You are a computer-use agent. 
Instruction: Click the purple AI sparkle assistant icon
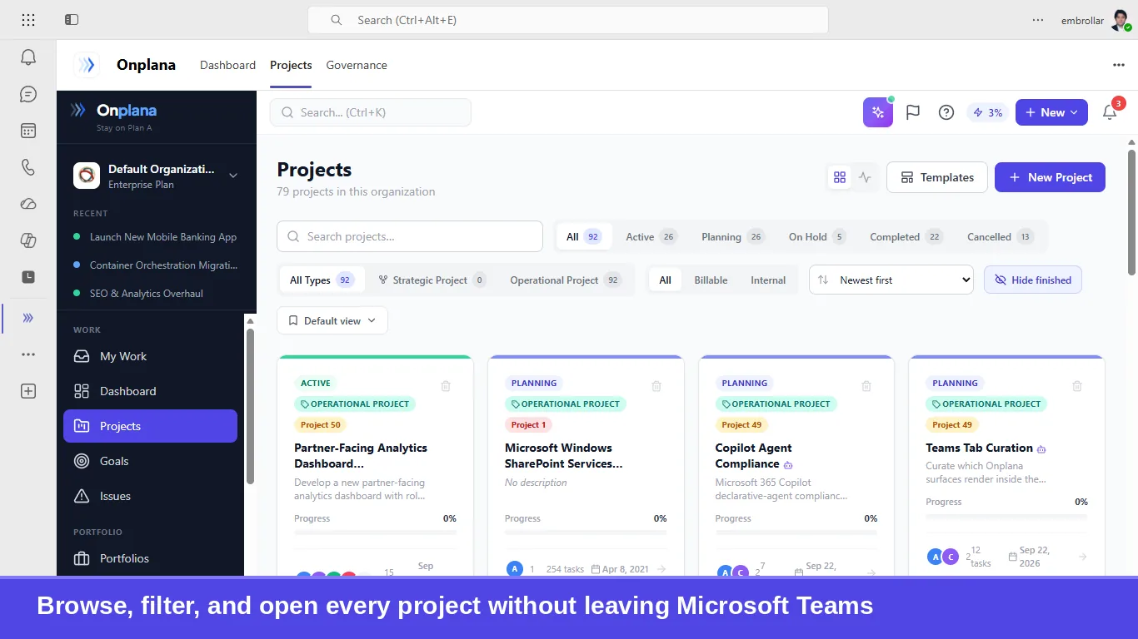coord(878,112)
